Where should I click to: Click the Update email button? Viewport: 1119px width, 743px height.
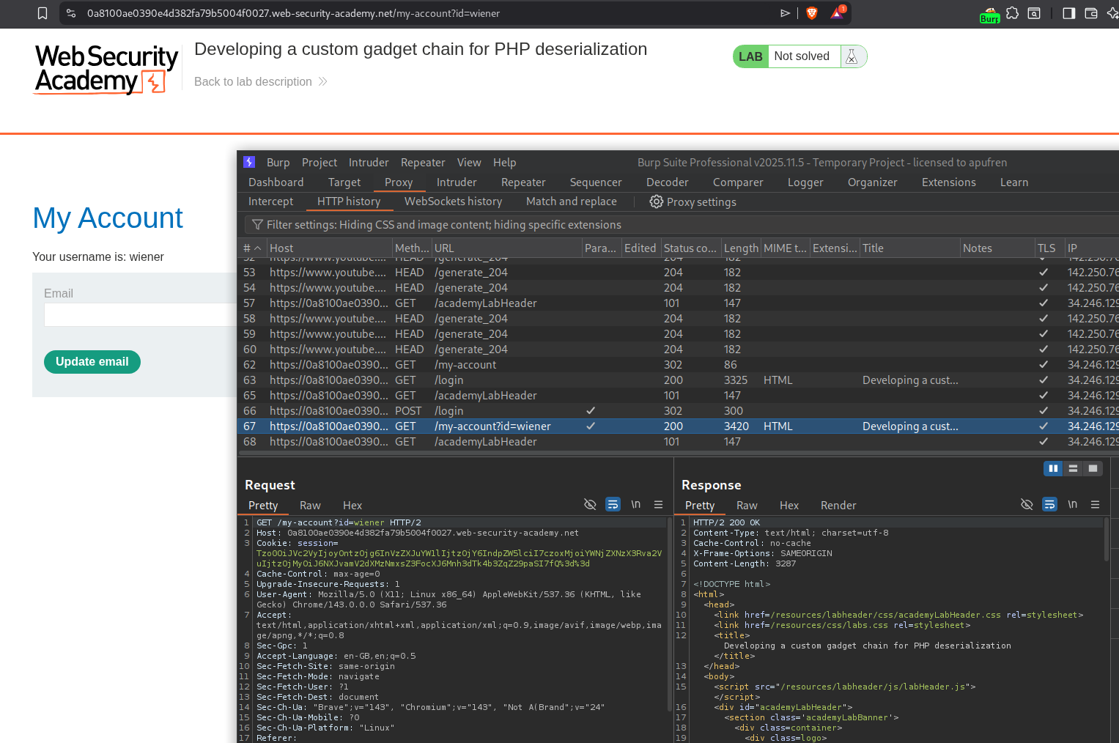(x=92, y=362)
